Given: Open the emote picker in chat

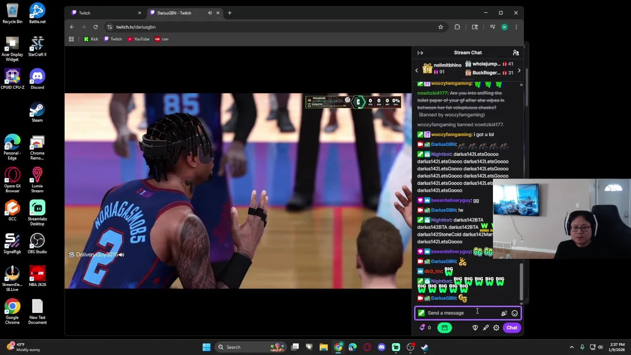Looking at the screenshot, I should click(x=515, y=313).
